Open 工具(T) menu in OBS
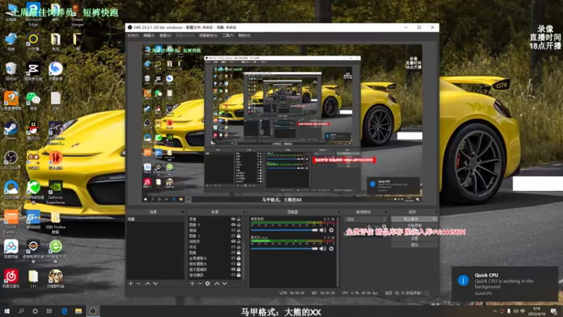 click(x=227, y=36)
